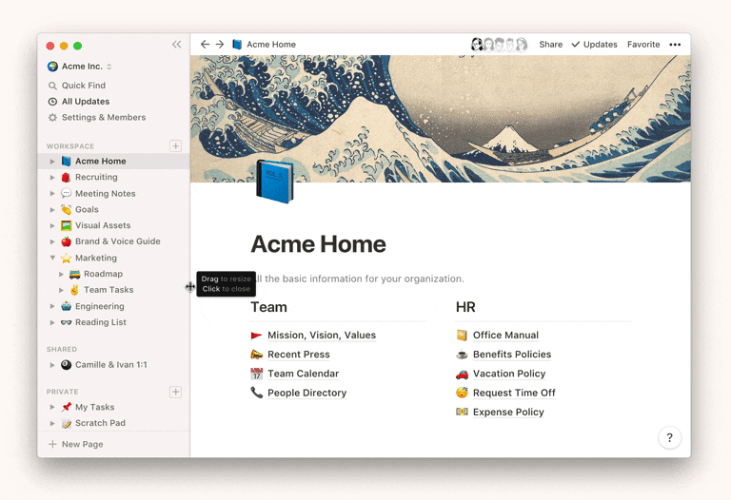Expand the Roadmap subpage arrow

tap(61, 274)
